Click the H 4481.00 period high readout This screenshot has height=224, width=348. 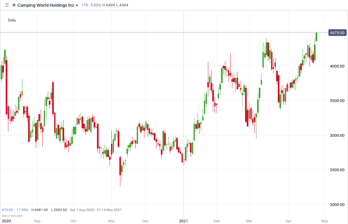tap(39, 210)
